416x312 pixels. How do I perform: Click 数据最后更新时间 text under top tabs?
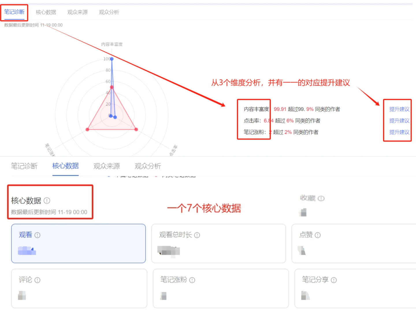[x=33, y=25]
